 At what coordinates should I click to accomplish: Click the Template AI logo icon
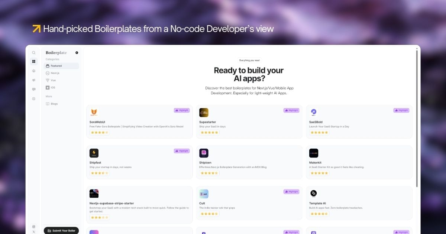pos(314,194)
